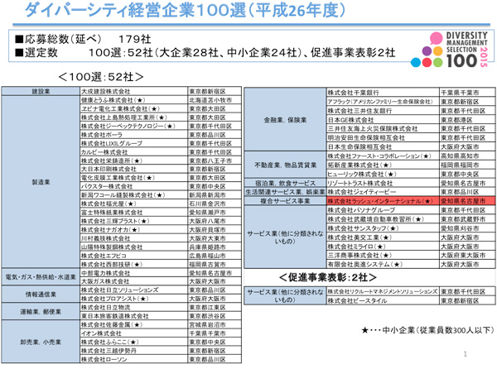Click the 株式会社パソナグループ cell

383,210
